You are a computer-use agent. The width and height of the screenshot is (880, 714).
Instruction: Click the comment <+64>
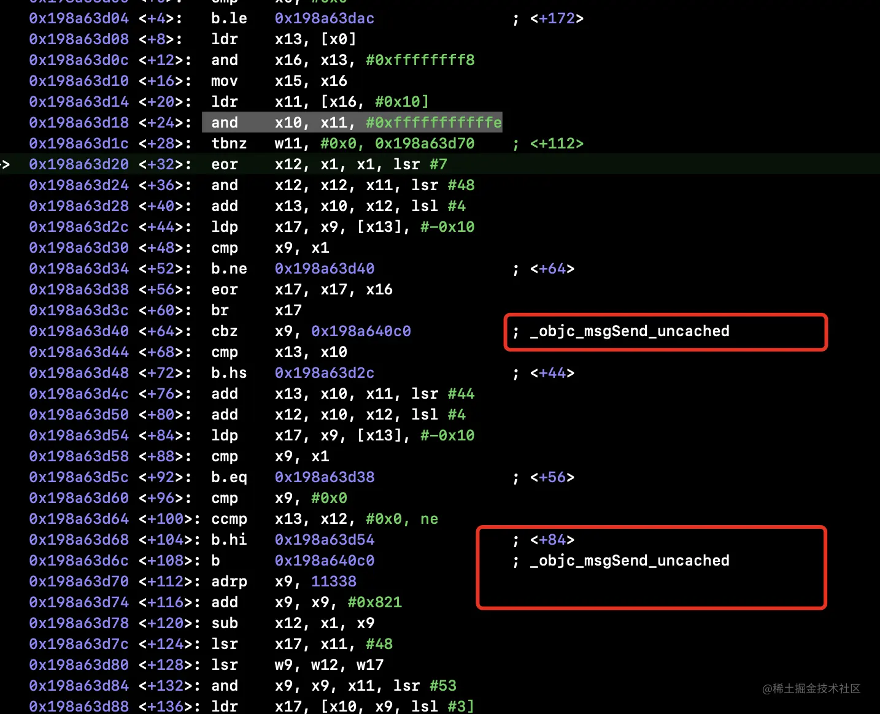click(x=552, y=269)
